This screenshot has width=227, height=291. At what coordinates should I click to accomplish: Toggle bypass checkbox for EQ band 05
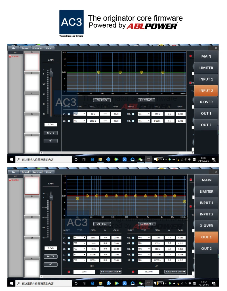(69, 249)
